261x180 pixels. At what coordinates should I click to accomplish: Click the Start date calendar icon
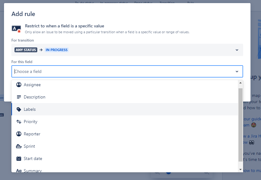click(18, 158)
